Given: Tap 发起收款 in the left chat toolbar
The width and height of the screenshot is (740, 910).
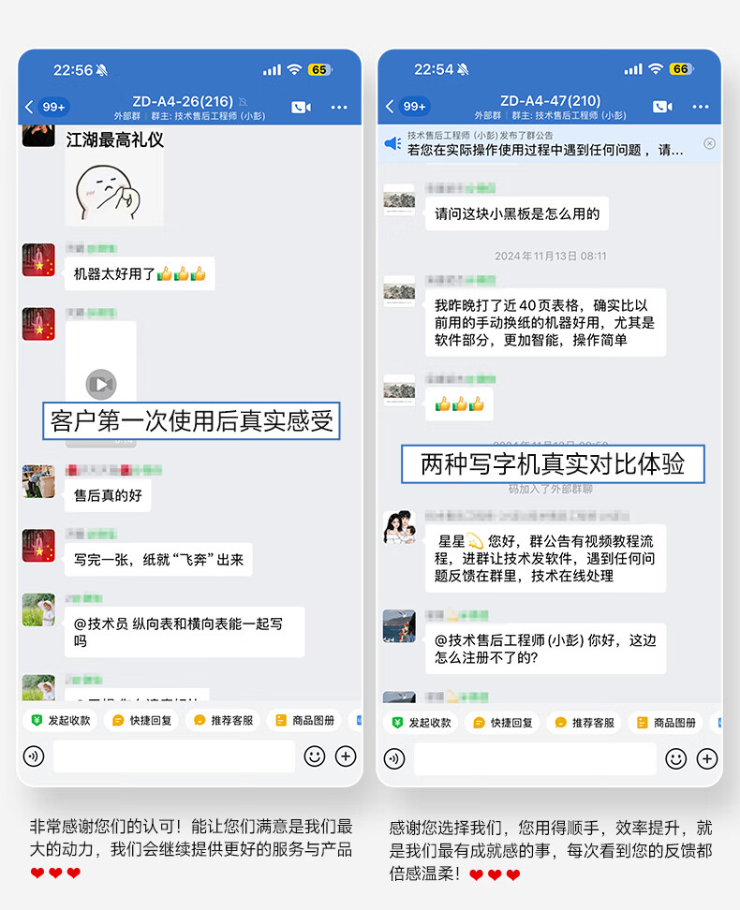Looking at the screenshot, I should (61, 720).
